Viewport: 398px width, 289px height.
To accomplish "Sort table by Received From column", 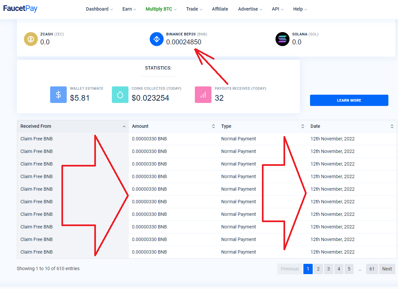I will [73, 126].
